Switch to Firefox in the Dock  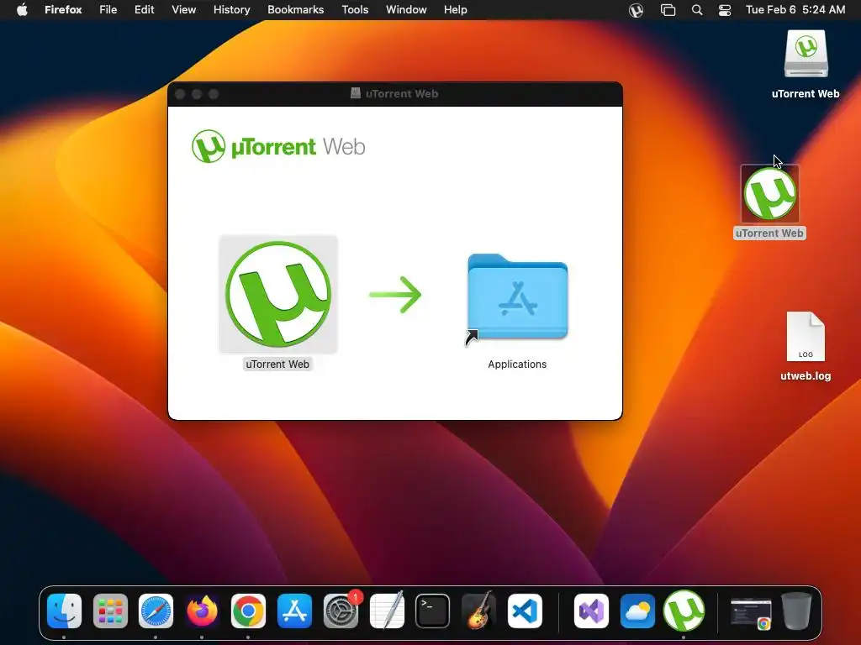click(x=202, y=611)
